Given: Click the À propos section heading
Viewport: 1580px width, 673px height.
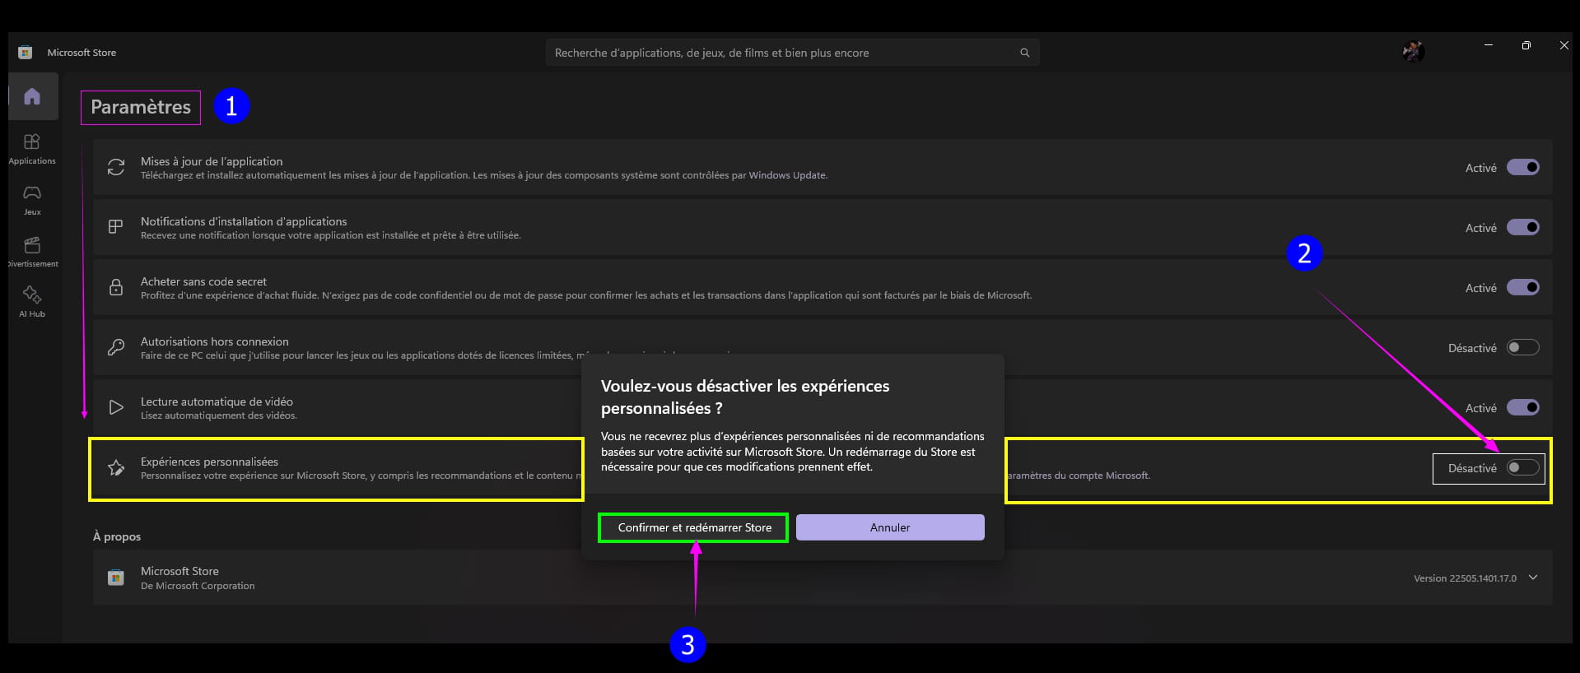Looking at the screenshot, I should [x=117, y=536].
